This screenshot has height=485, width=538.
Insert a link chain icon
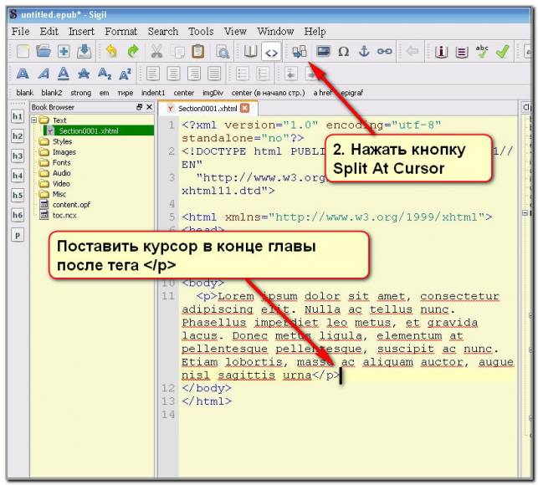point(384,52)
